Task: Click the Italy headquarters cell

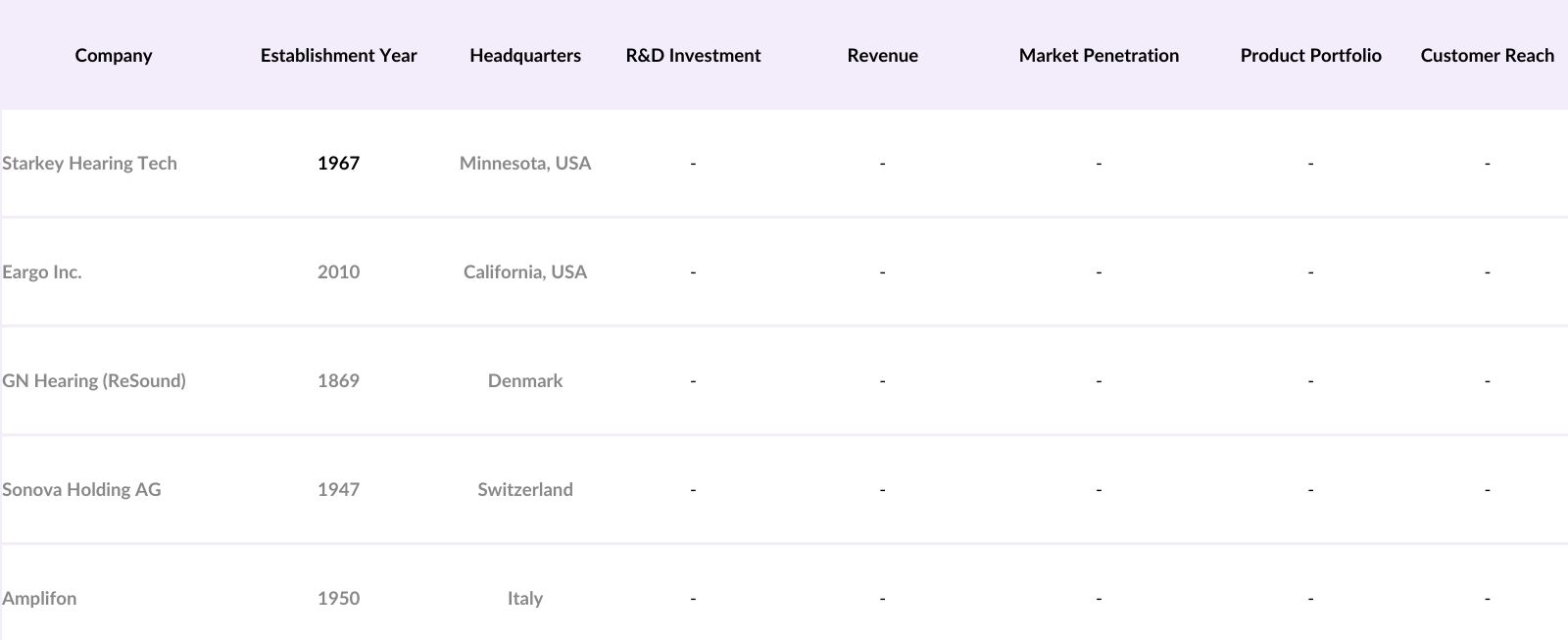Action: click(x=525, y=598)
